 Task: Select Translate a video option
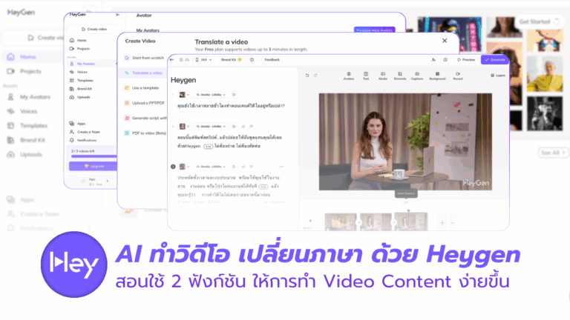[143, 73]
